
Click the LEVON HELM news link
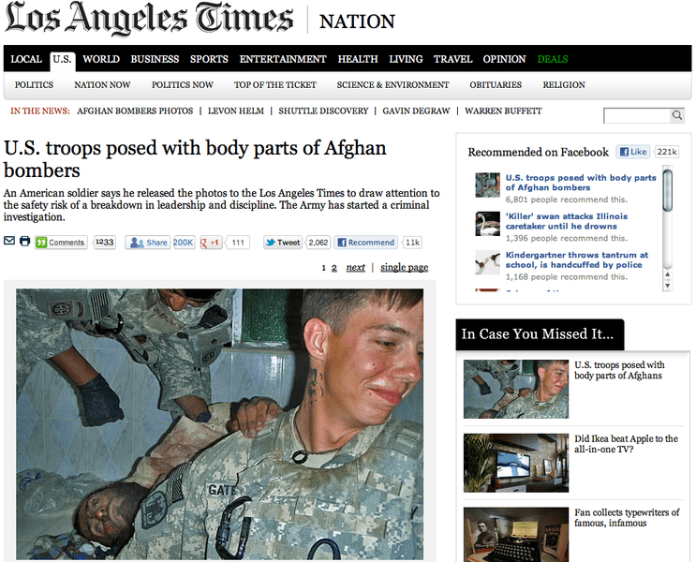click(x=236, y=111)
